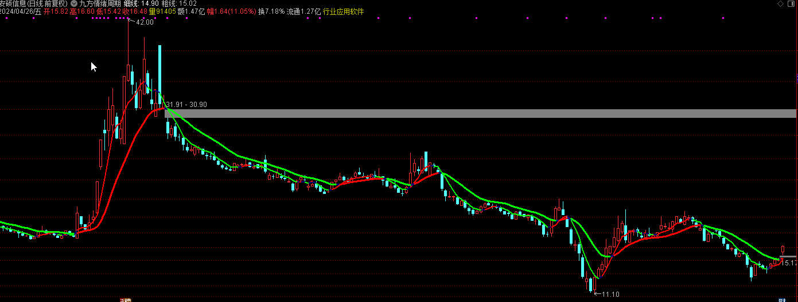798x302 pixels.
Task: Click the 细线: 14.90 value
Action: [141, 3]
